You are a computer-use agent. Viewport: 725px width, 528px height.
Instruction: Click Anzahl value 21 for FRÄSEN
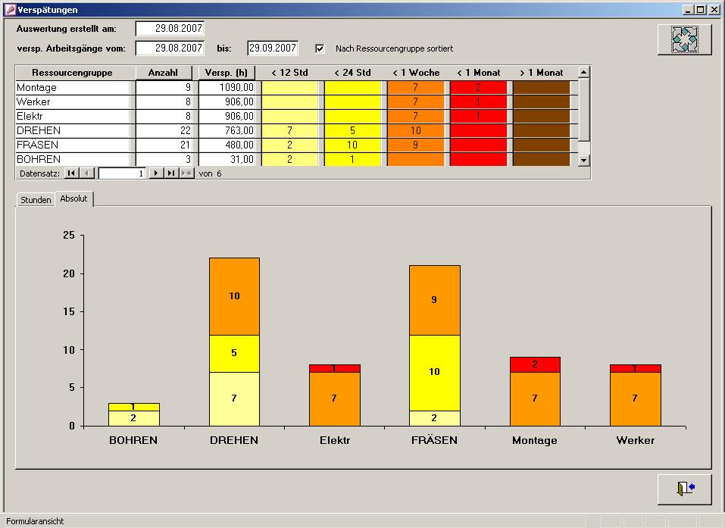tap(164, 145)
